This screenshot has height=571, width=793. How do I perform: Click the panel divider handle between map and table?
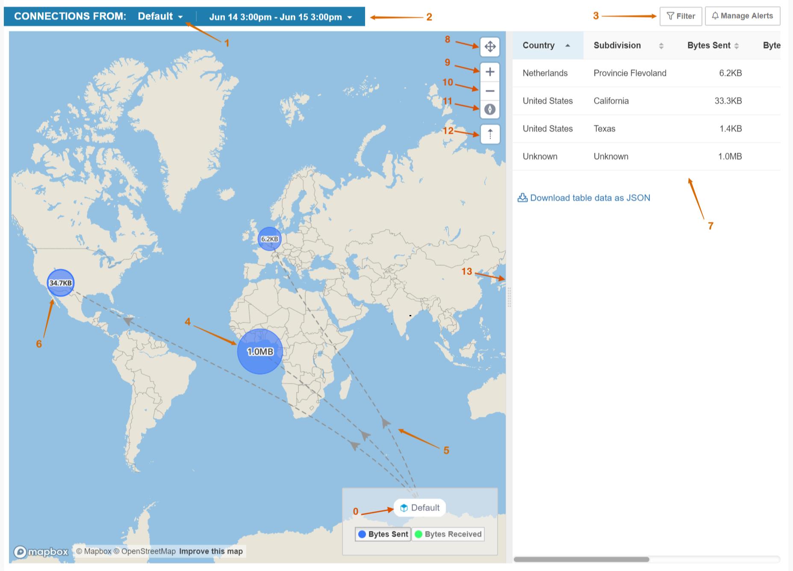click(509, 297)
